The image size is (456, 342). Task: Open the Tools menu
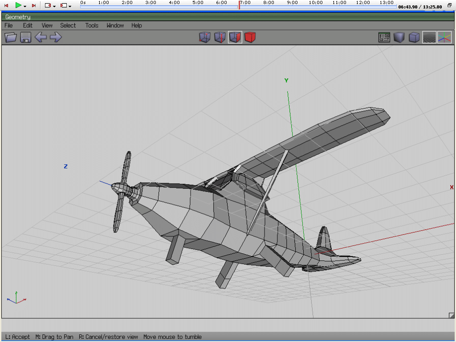[92, 25]
